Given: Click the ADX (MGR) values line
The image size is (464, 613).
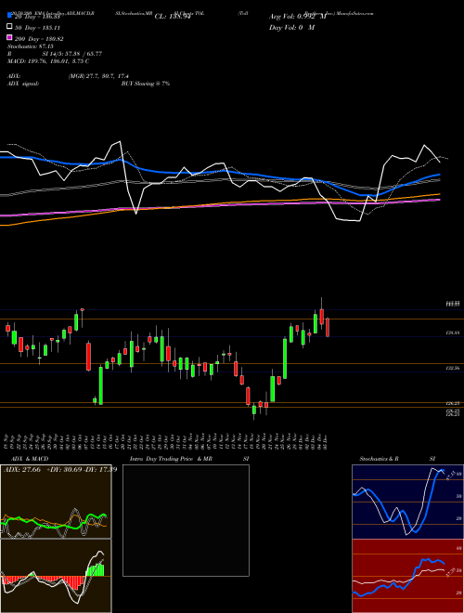Looking at the screenshot, I should [68, 76].
